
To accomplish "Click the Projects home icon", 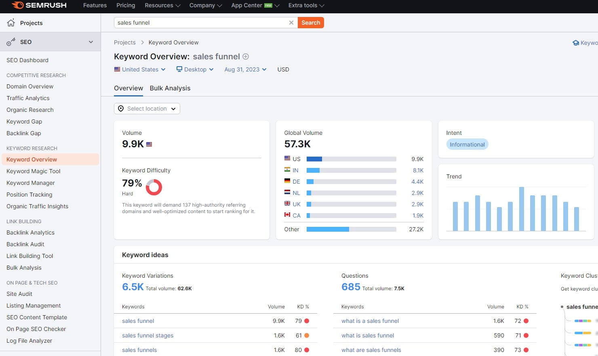I will click(x=11, y=23).
